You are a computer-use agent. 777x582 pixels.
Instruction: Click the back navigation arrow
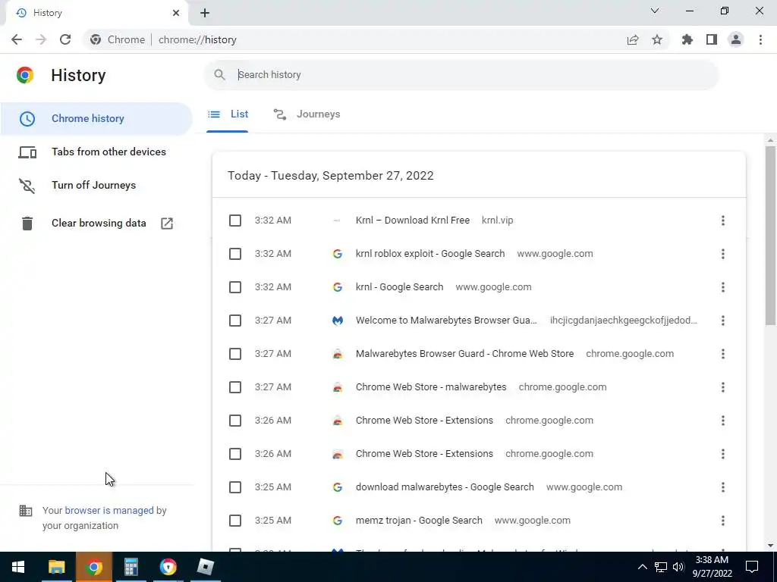click(17, 39)
